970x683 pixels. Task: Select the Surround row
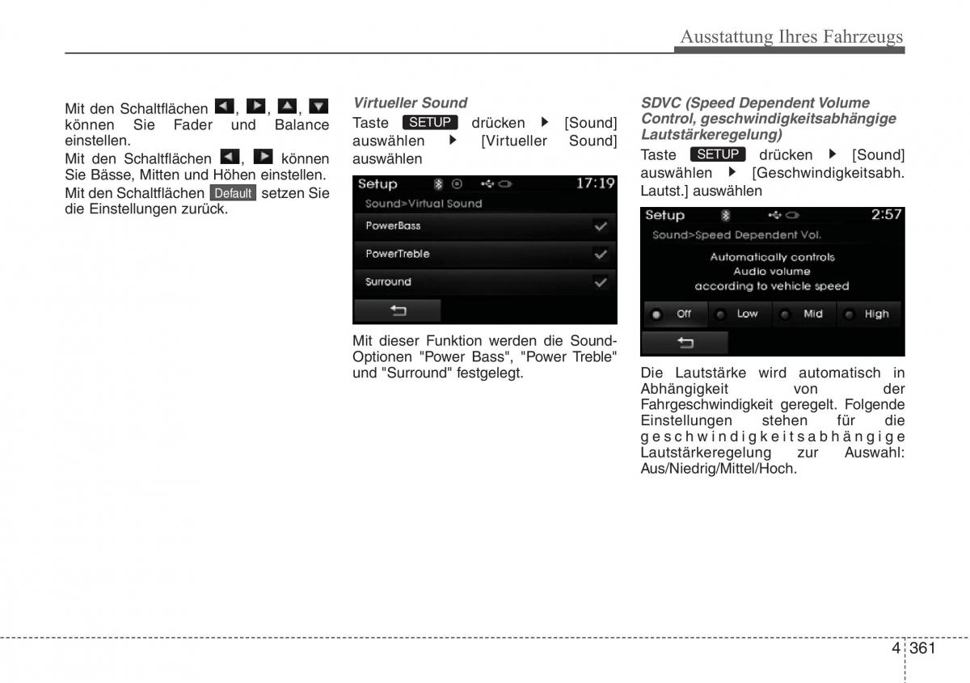coord(485,282)
